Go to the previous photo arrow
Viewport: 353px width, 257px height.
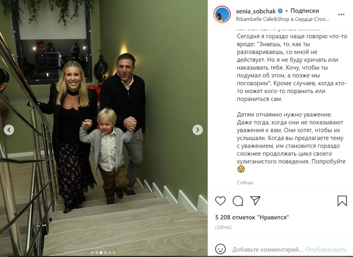(x=9, y=130)
